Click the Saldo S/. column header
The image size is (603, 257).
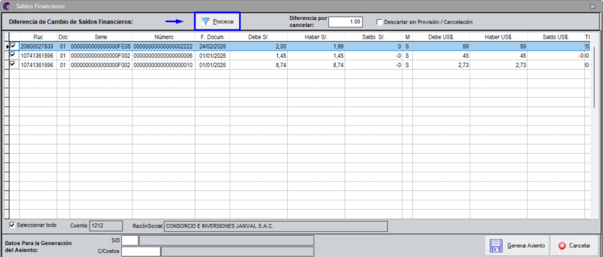click(374, 37)
